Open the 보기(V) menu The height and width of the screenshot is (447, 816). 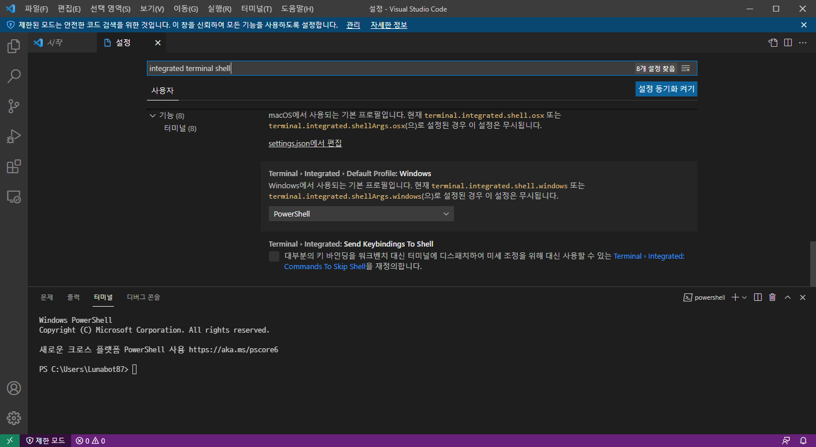click(152, 9)
